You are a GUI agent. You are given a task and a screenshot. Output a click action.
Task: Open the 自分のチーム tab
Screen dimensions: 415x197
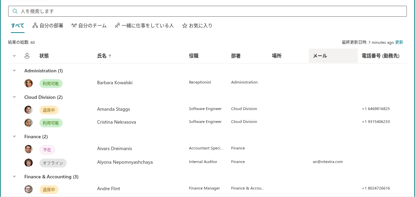click(89, 25)
